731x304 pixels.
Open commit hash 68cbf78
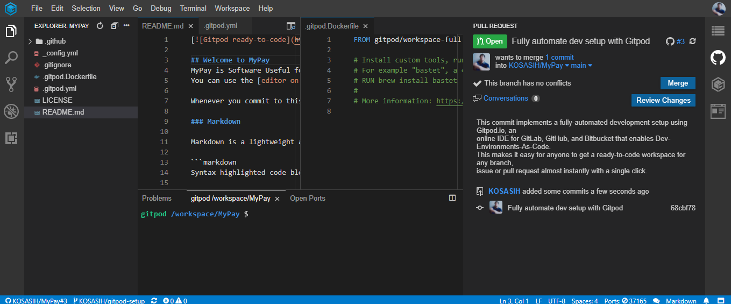683,208
